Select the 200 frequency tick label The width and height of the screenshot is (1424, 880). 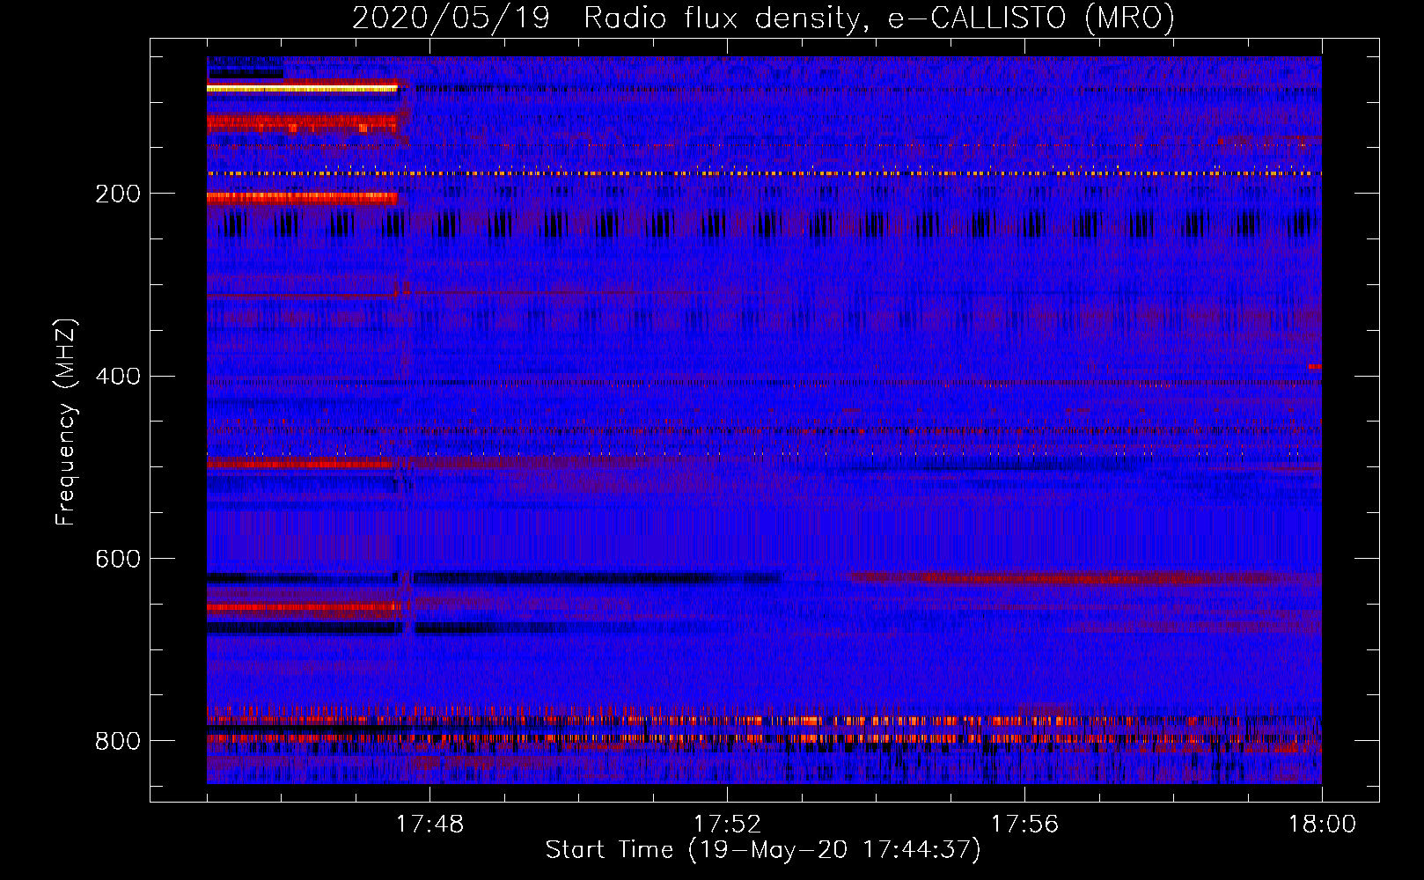pyautogui.click(x=118, y=194)
